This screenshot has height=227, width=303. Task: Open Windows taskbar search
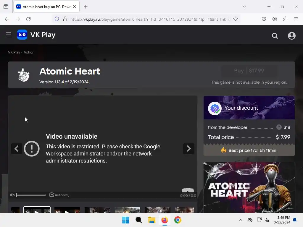click(138, 220)
